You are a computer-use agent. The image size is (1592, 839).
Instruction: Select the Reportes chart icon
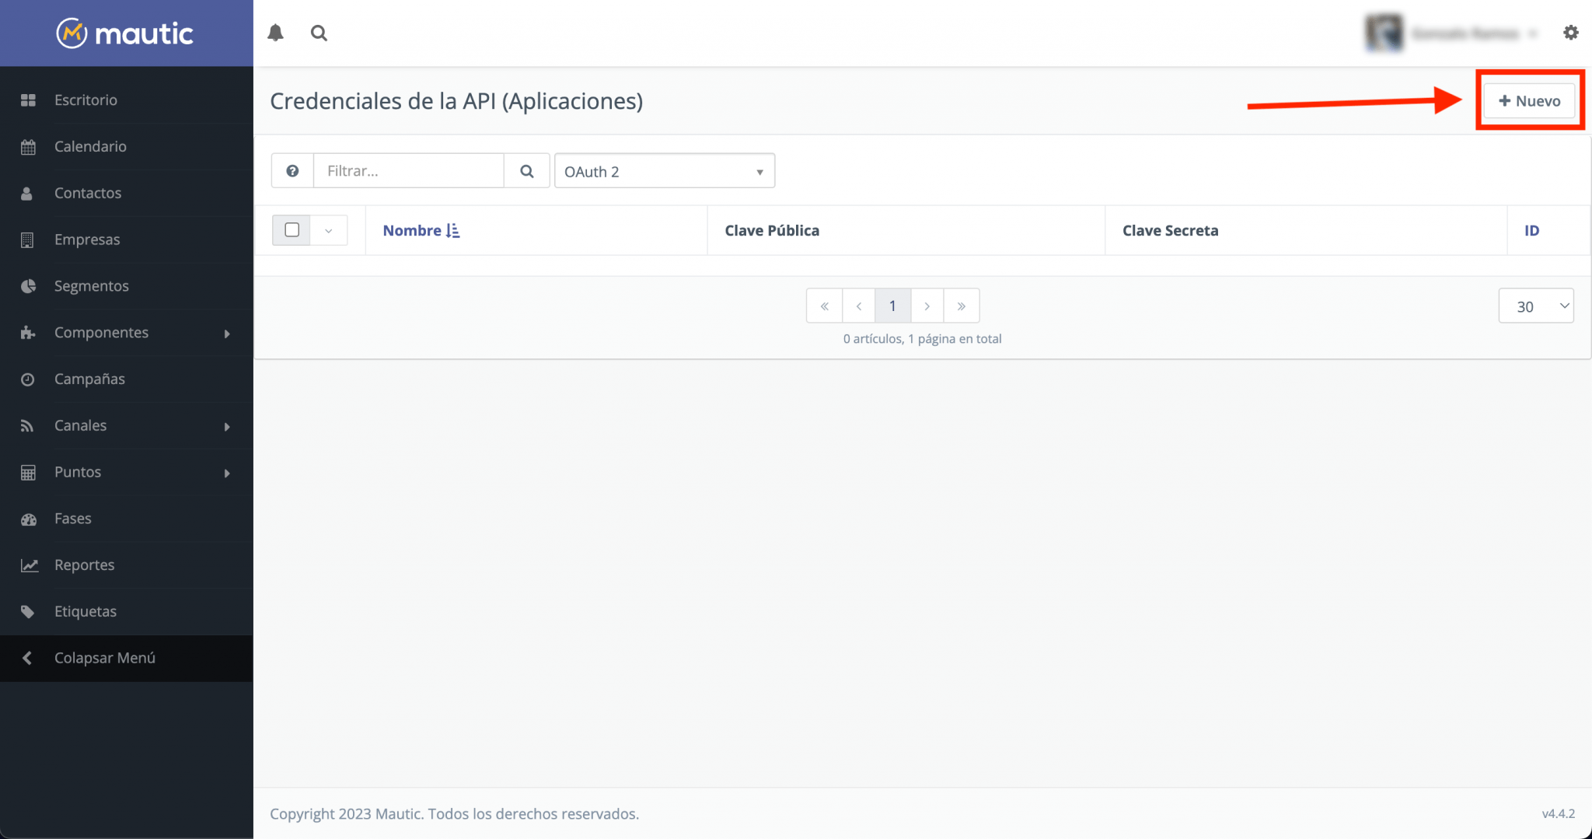coord(29,565)
